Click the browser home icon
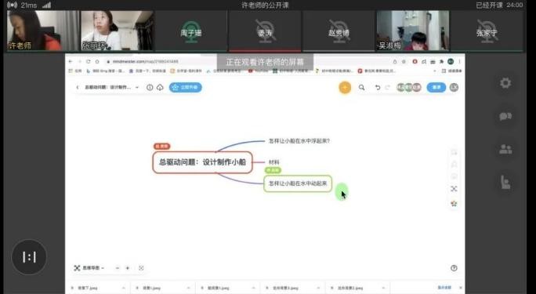The height and width of the screenshot is (294, 536). pos(97,61)
